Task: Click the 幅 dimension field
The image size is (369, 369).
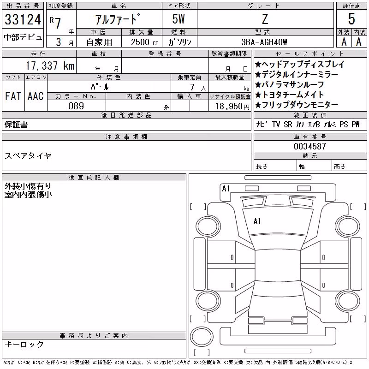Action: click(x=314, y=166)
